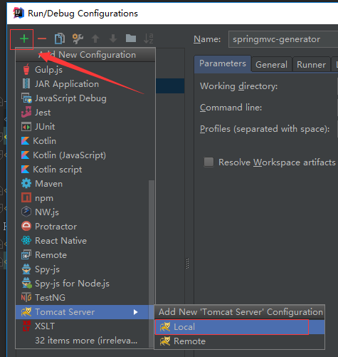Screen dimensions: 338x357
Task: Click the red minus Remove Configuration icon
Action: click(x=42, y=38)
